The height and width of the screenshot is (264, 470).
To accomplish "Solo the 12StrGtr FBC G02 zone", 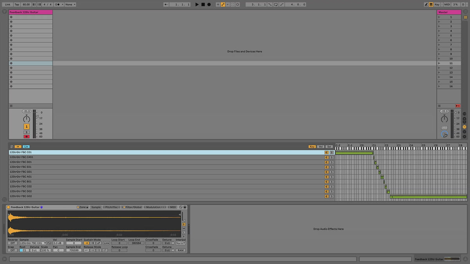I will [x=331, y=196].
